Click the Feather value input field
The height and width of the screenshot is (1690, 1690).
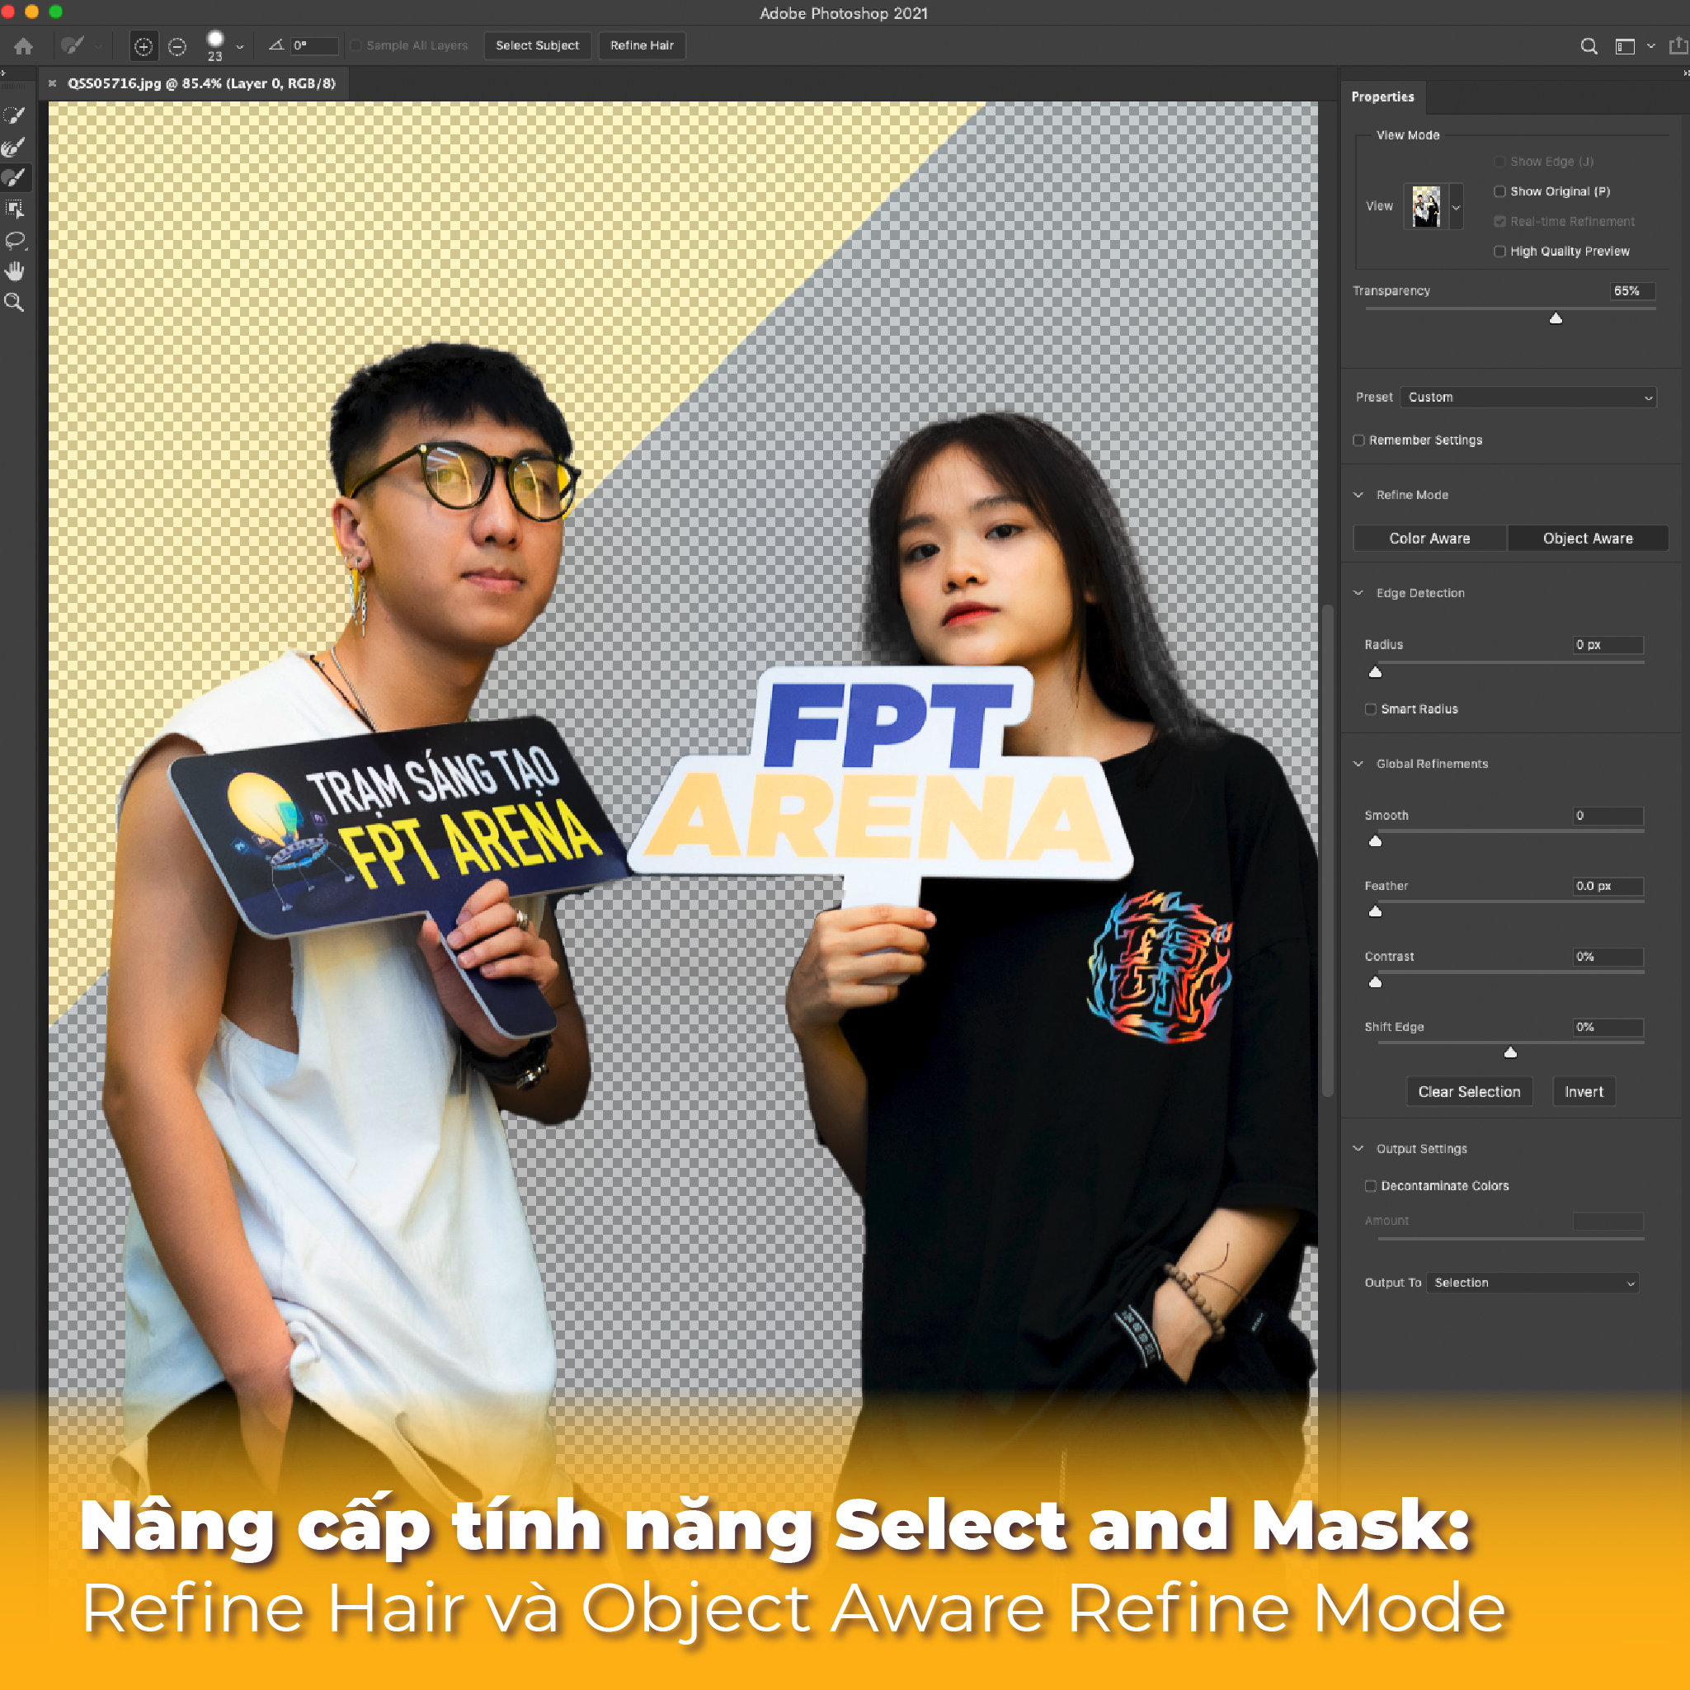[x=1607, y=886]
